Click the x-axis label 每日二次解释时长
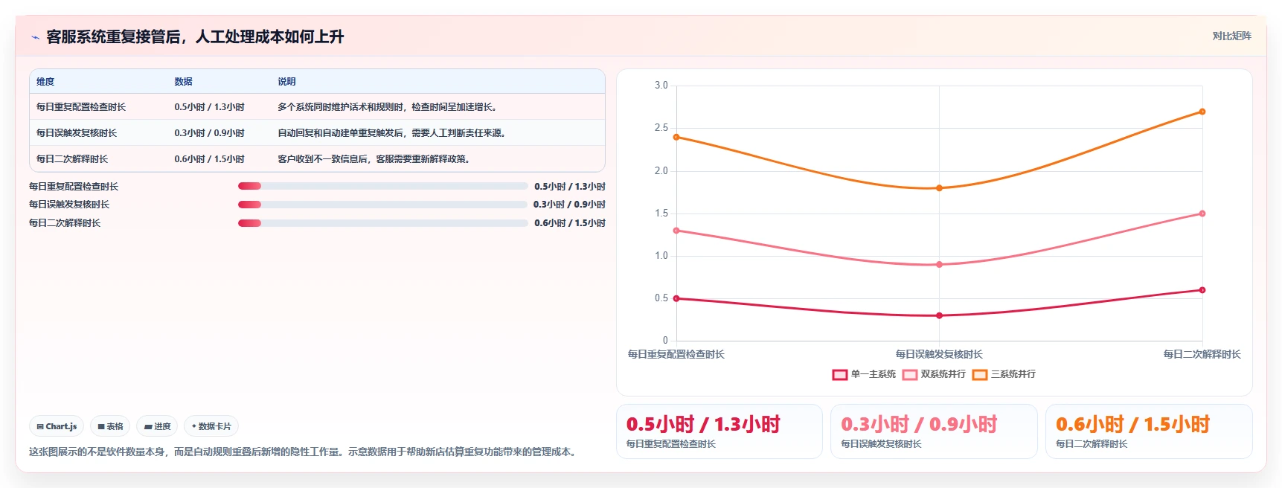 (x=1202, y=354)
